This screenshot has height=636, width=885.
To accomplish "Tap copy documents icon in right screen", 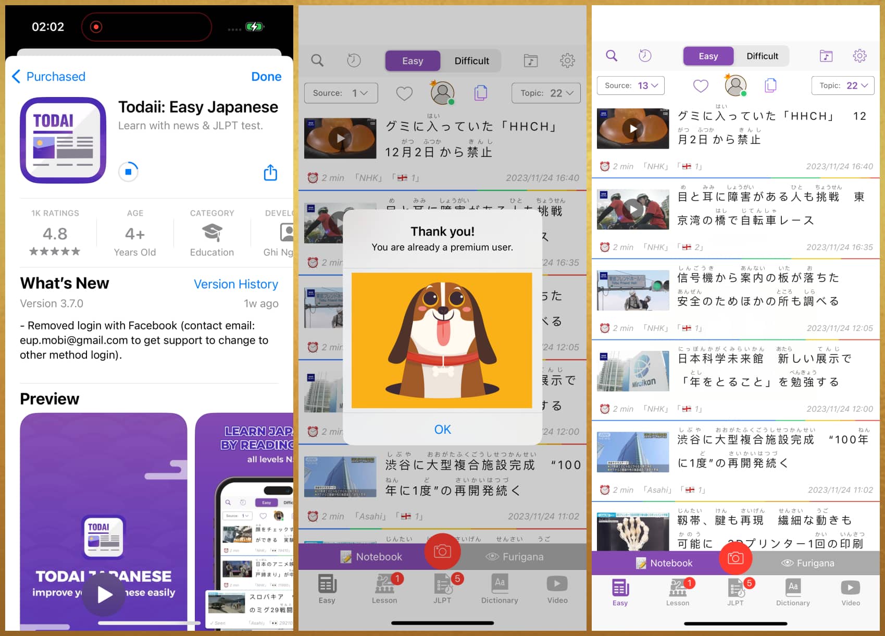I will point(770,85).
